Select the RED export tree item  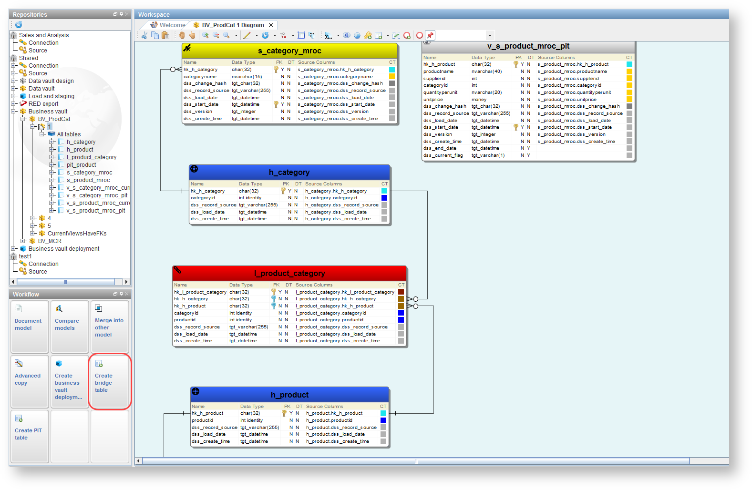pyautogui.click(x=43, y=104)
